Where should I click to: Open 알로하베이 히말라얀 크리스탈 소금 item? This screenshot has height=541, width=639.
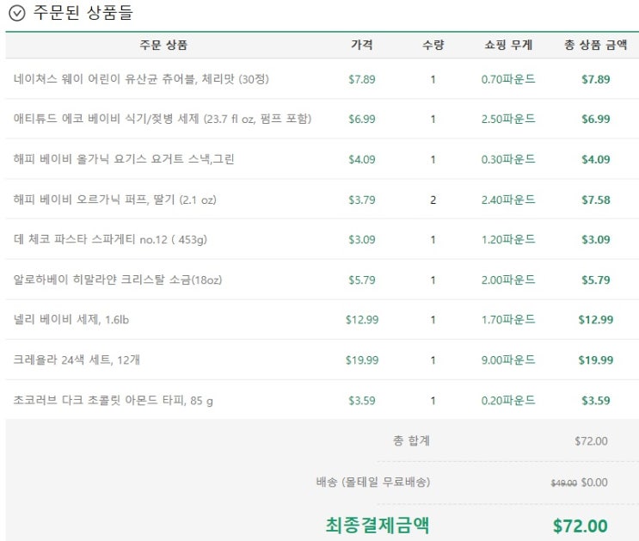pyautogui.click(x=118, y=280)
